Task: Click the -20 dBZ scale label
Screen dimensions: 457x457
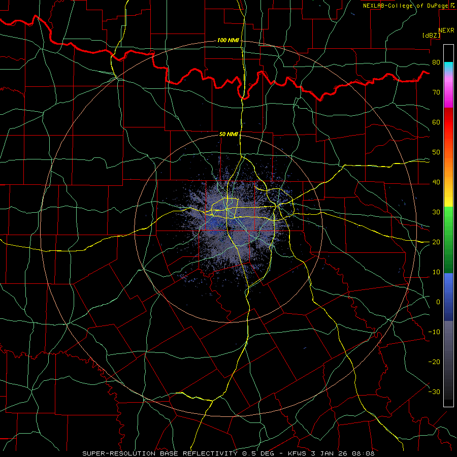Action: click(x=434, y=362)
